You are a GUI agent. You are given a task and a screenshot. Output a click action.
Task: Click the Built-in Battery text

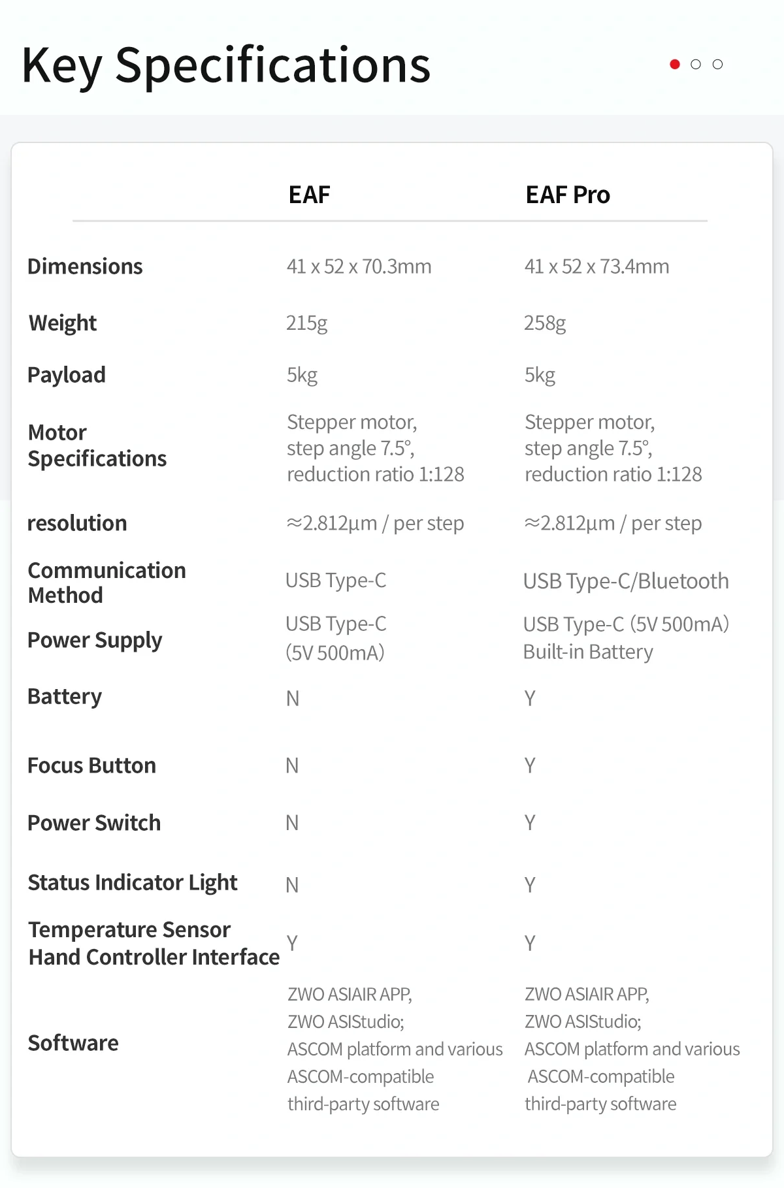[588, 652]
